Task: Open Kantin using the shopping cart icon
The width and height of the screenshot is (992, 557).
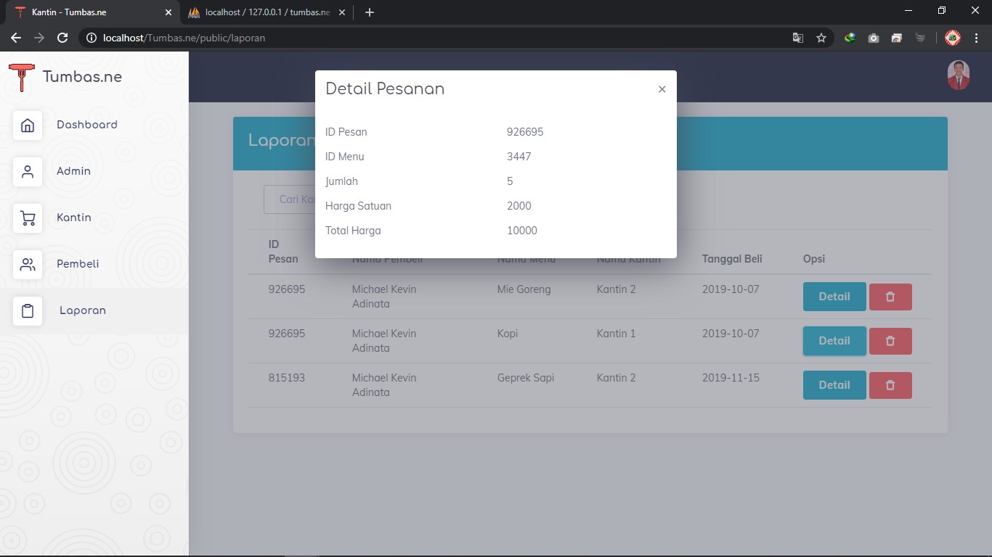Action: pos(27,218)
